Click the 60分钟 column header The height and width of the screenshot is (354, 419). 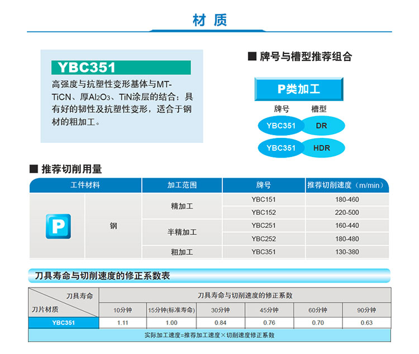pyautogui.click(x=318, y=310)
